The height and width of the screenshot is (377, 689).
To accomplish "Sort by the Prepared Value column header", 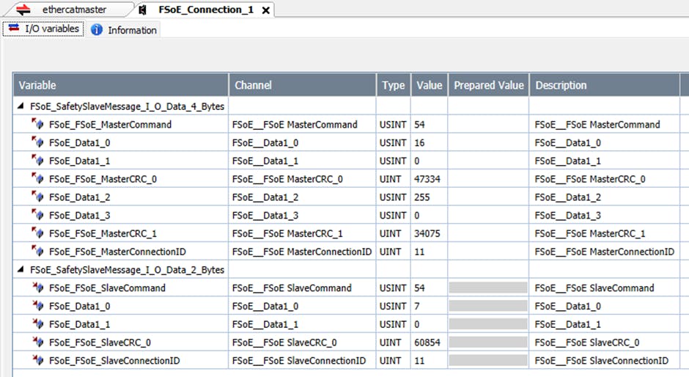I will click(488, 85).
